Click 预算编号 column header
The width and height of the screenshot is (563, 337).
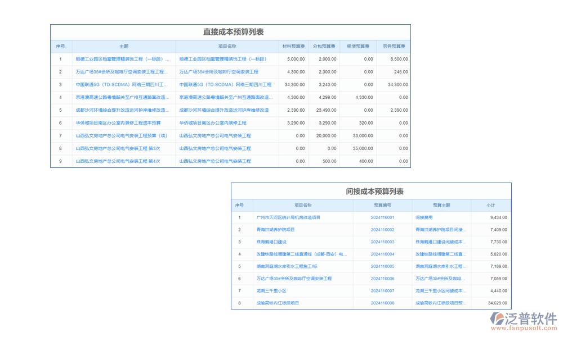coord(382,206)
